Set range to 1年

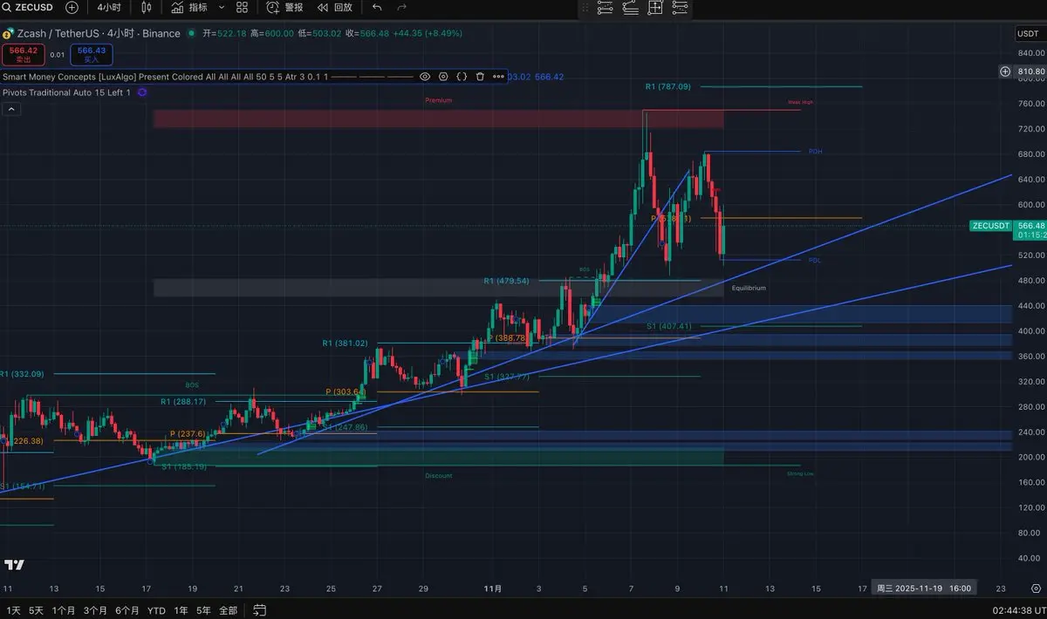tap(181, 610)
